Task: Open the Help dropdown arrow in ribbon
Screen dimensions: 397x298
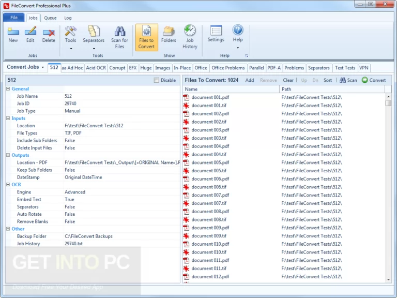Action: point(238,48)
